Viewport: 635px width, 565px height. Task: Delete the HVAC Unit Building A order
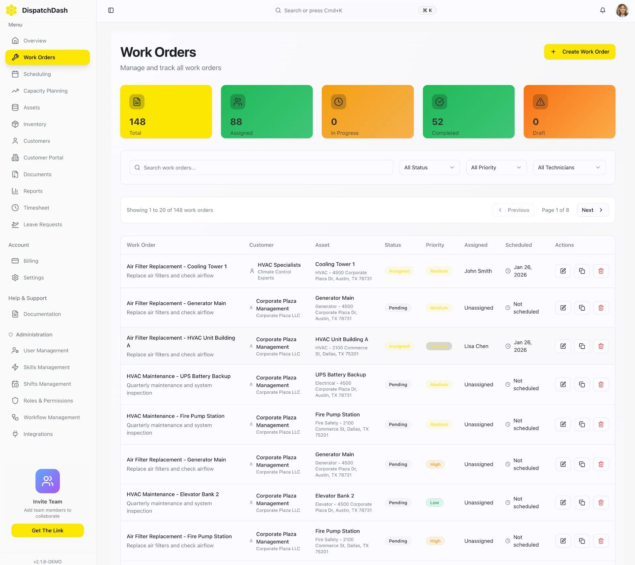[601, 346]
